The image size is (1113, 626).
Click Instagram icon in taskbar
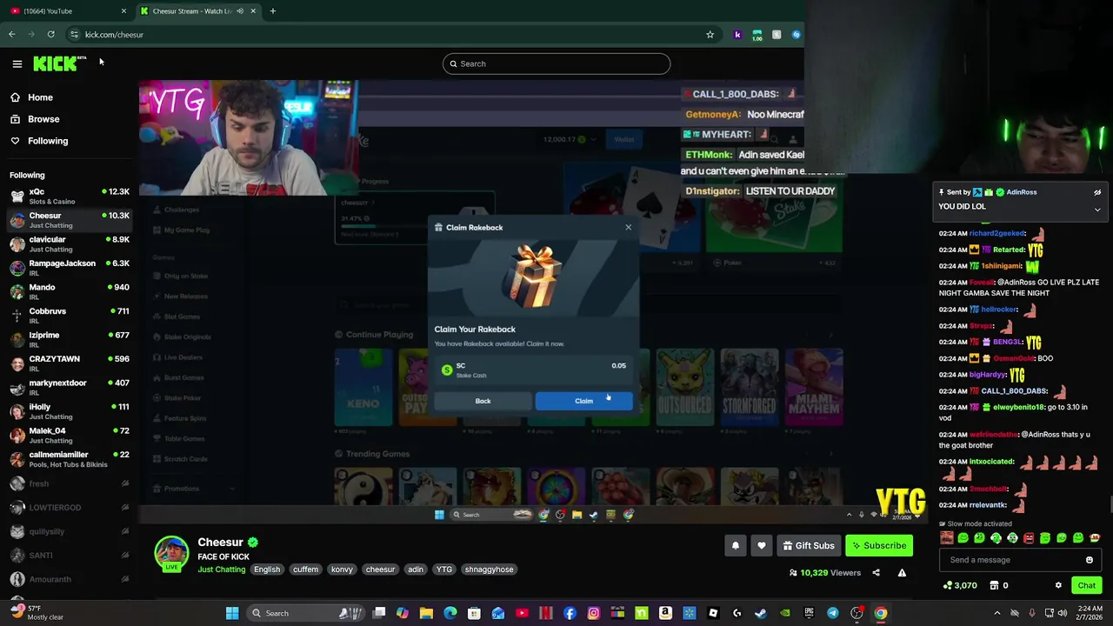coord(594,613)
